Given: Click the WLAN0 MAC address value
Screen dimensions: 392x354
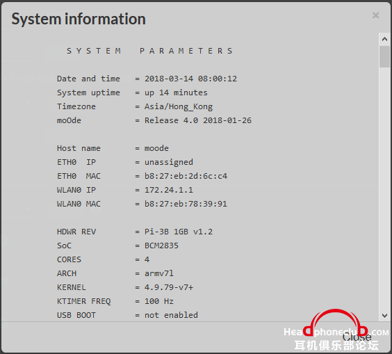Looking at the screenshot, I should pyautogui.click(x=186, y=204).
